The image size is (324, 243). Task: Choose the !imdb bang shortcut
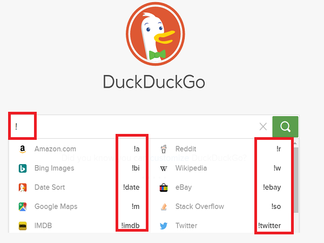[130, 226]
